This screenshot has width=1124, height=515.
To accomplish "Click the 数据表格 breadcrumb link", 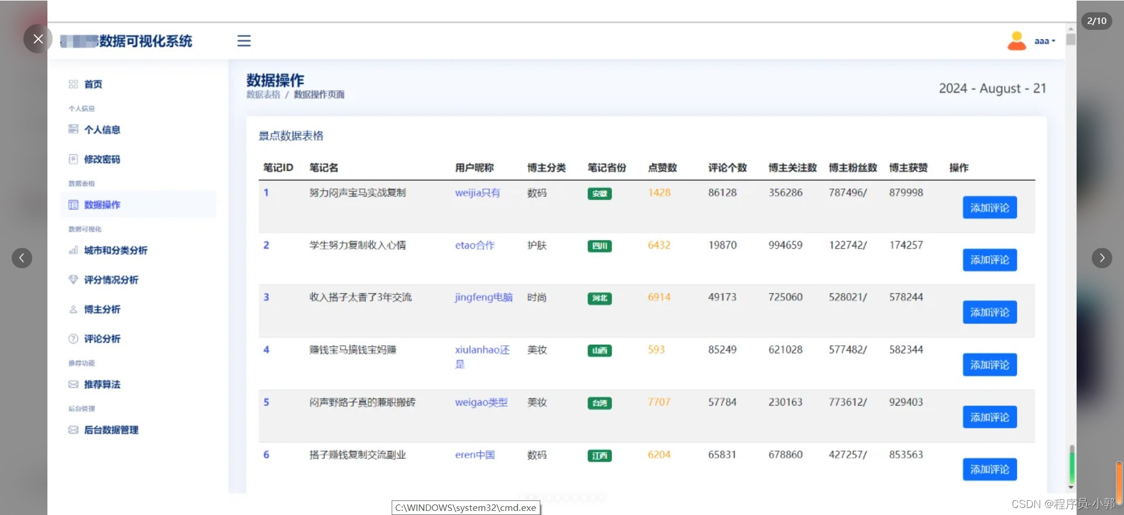I will pos(263,95).
